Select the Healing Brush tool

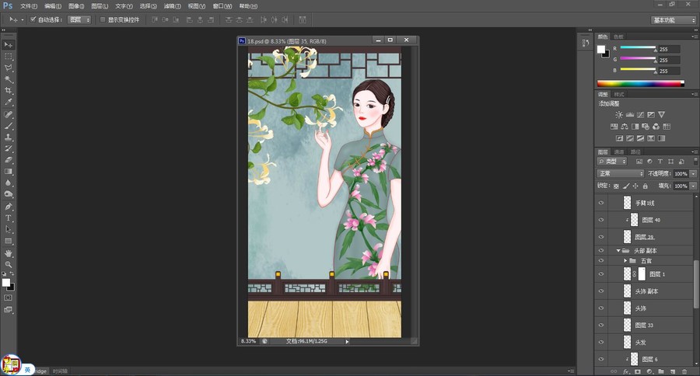point(8,115)
